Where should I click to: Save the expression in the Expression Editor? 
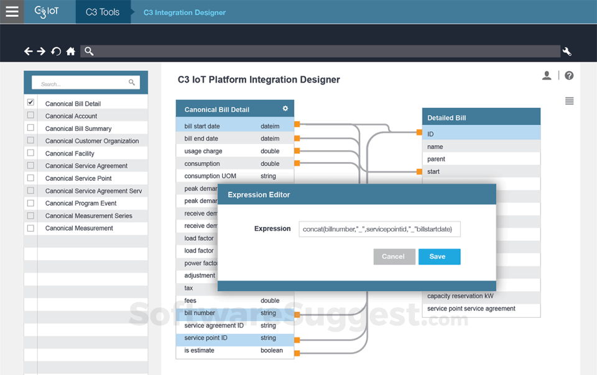439,256
